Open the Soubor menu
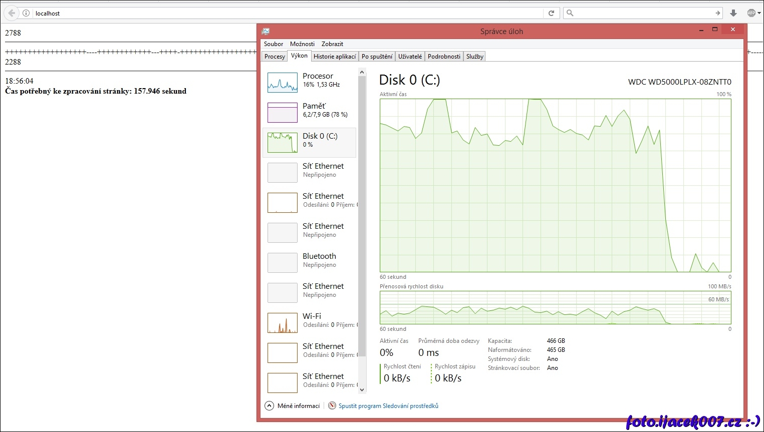Screen dimensions: 764x432 [x=274, y=44]
